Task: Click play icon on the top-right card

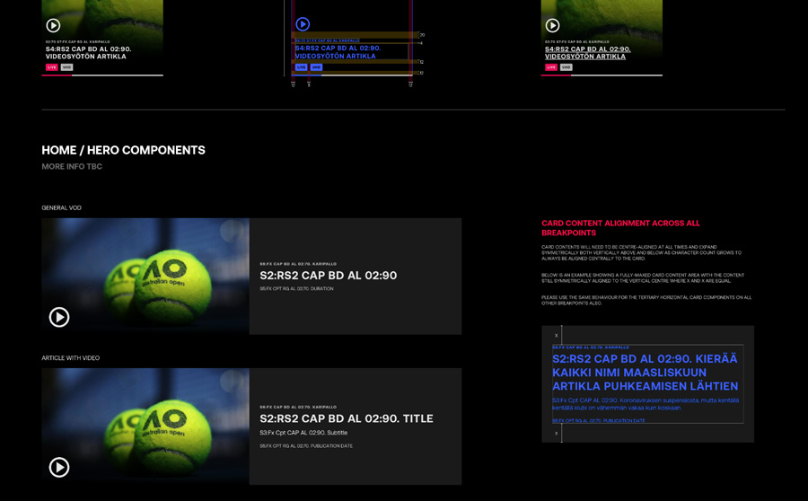Action: click(552, 25)
